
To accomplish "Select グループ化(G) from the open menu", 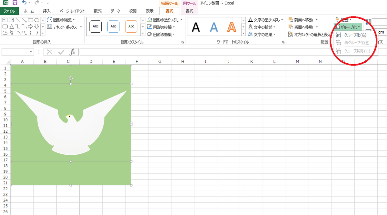I will [355, 35].
